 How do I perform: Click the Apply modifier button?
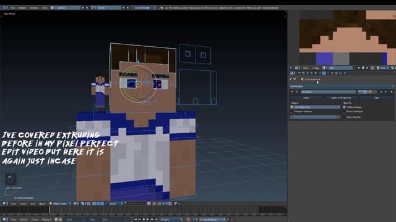click(306, 97)
